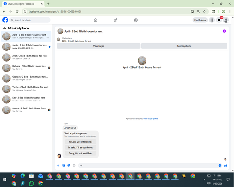Click the sticker icon in composer

point(69,165)
